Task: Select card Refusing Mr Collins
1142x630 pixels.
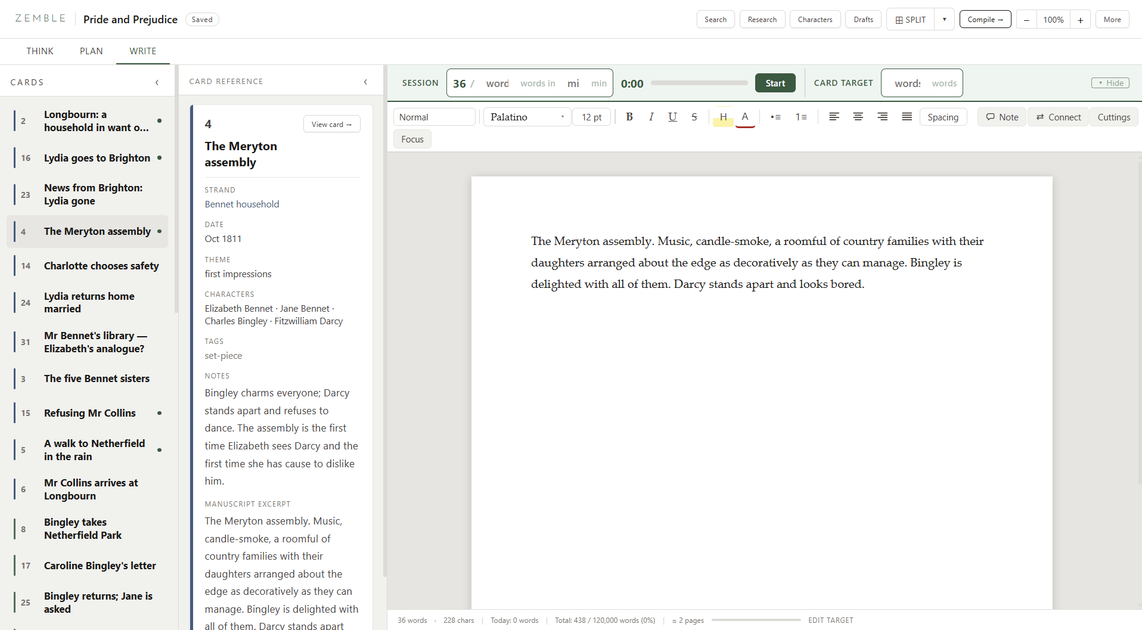Action: [87, 413]
